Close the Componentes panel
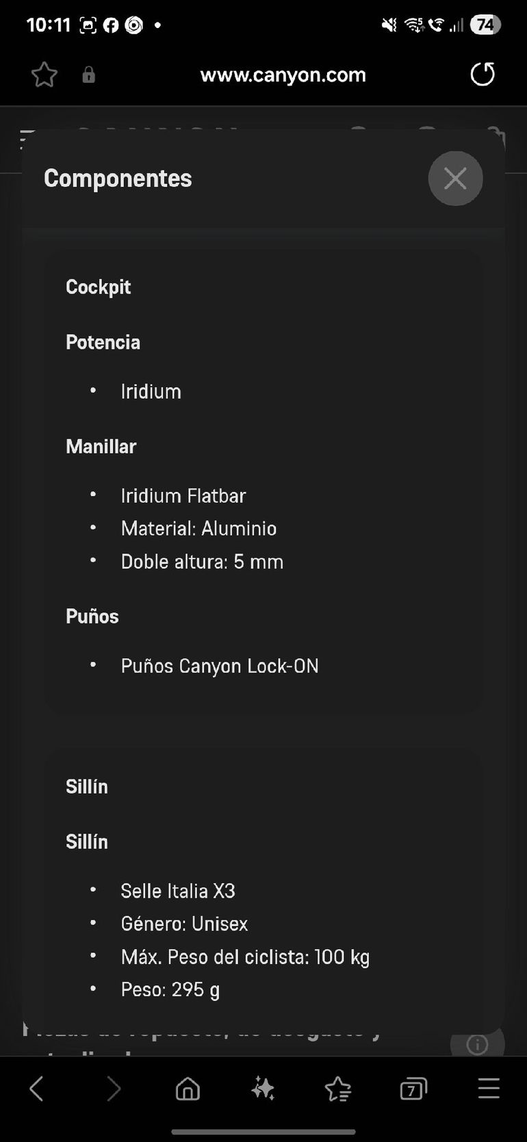 pos(455,179)
